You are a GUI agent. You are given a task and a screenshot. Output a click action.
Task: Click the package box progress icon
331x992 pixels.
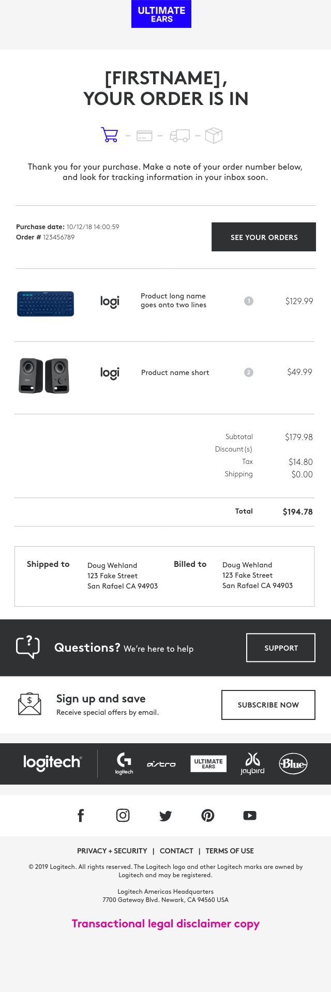(214, 136)
